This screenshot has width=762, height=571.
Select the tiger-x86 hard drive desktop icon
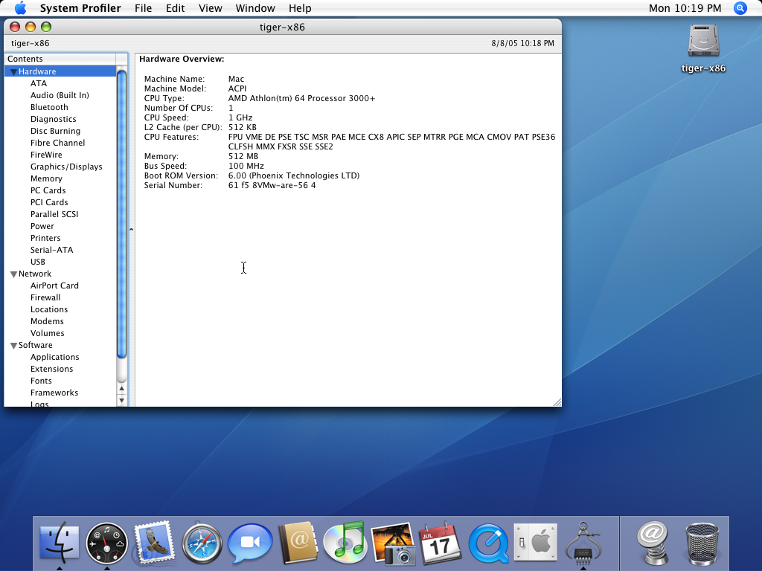pyautogui.click(x=703, y=42)
